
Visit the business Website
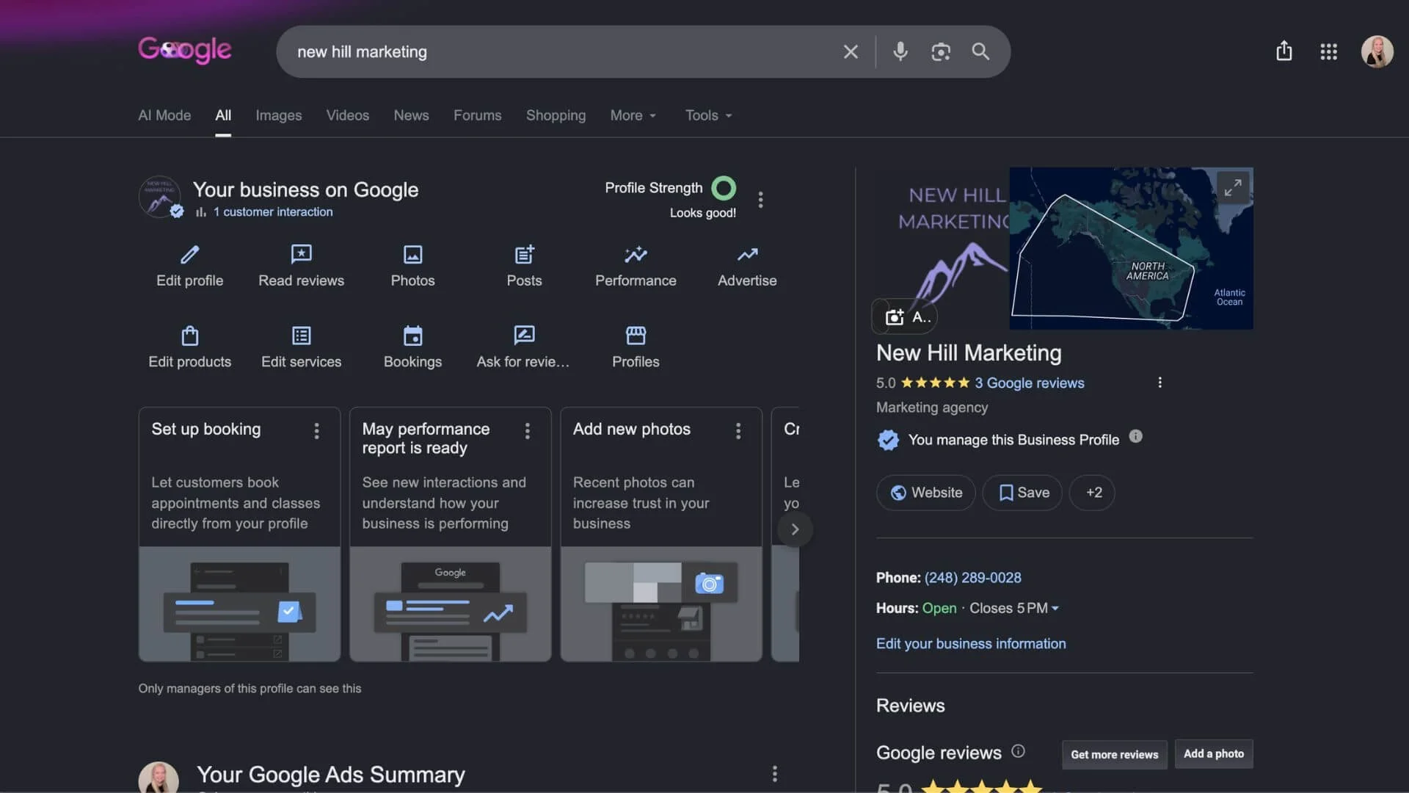[925, 493]
